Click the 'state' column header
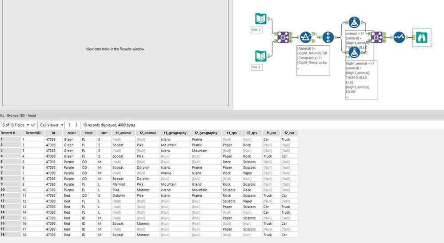This screenshot has width=444, height=243. [x=88, y=133]
